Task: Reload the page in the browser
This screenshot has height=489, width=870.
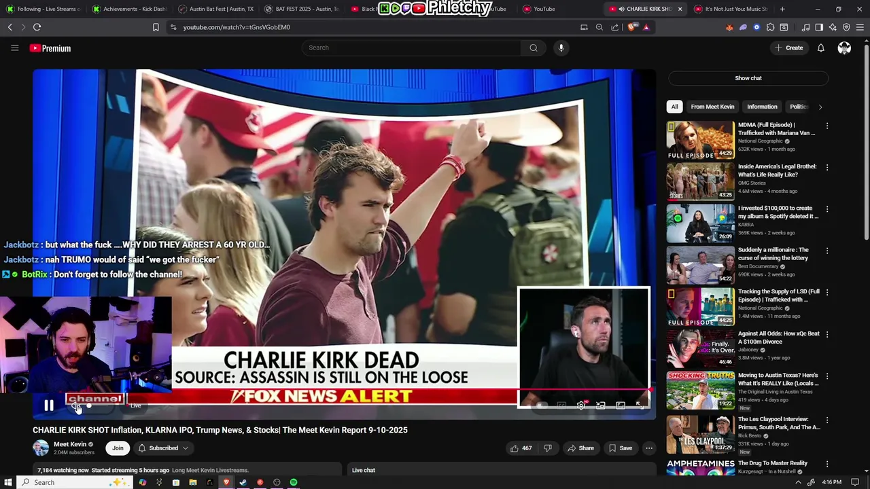Action: (x=37, y=27)
